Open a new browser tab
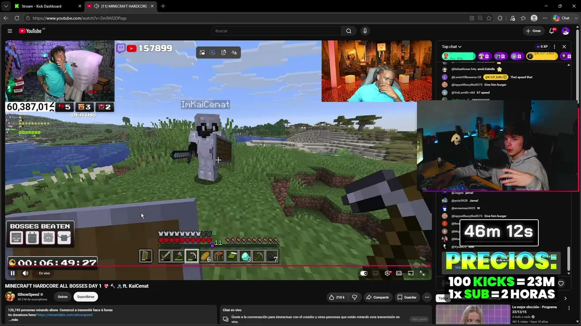Screen dimensions: 581x326 tap(163, 6)
